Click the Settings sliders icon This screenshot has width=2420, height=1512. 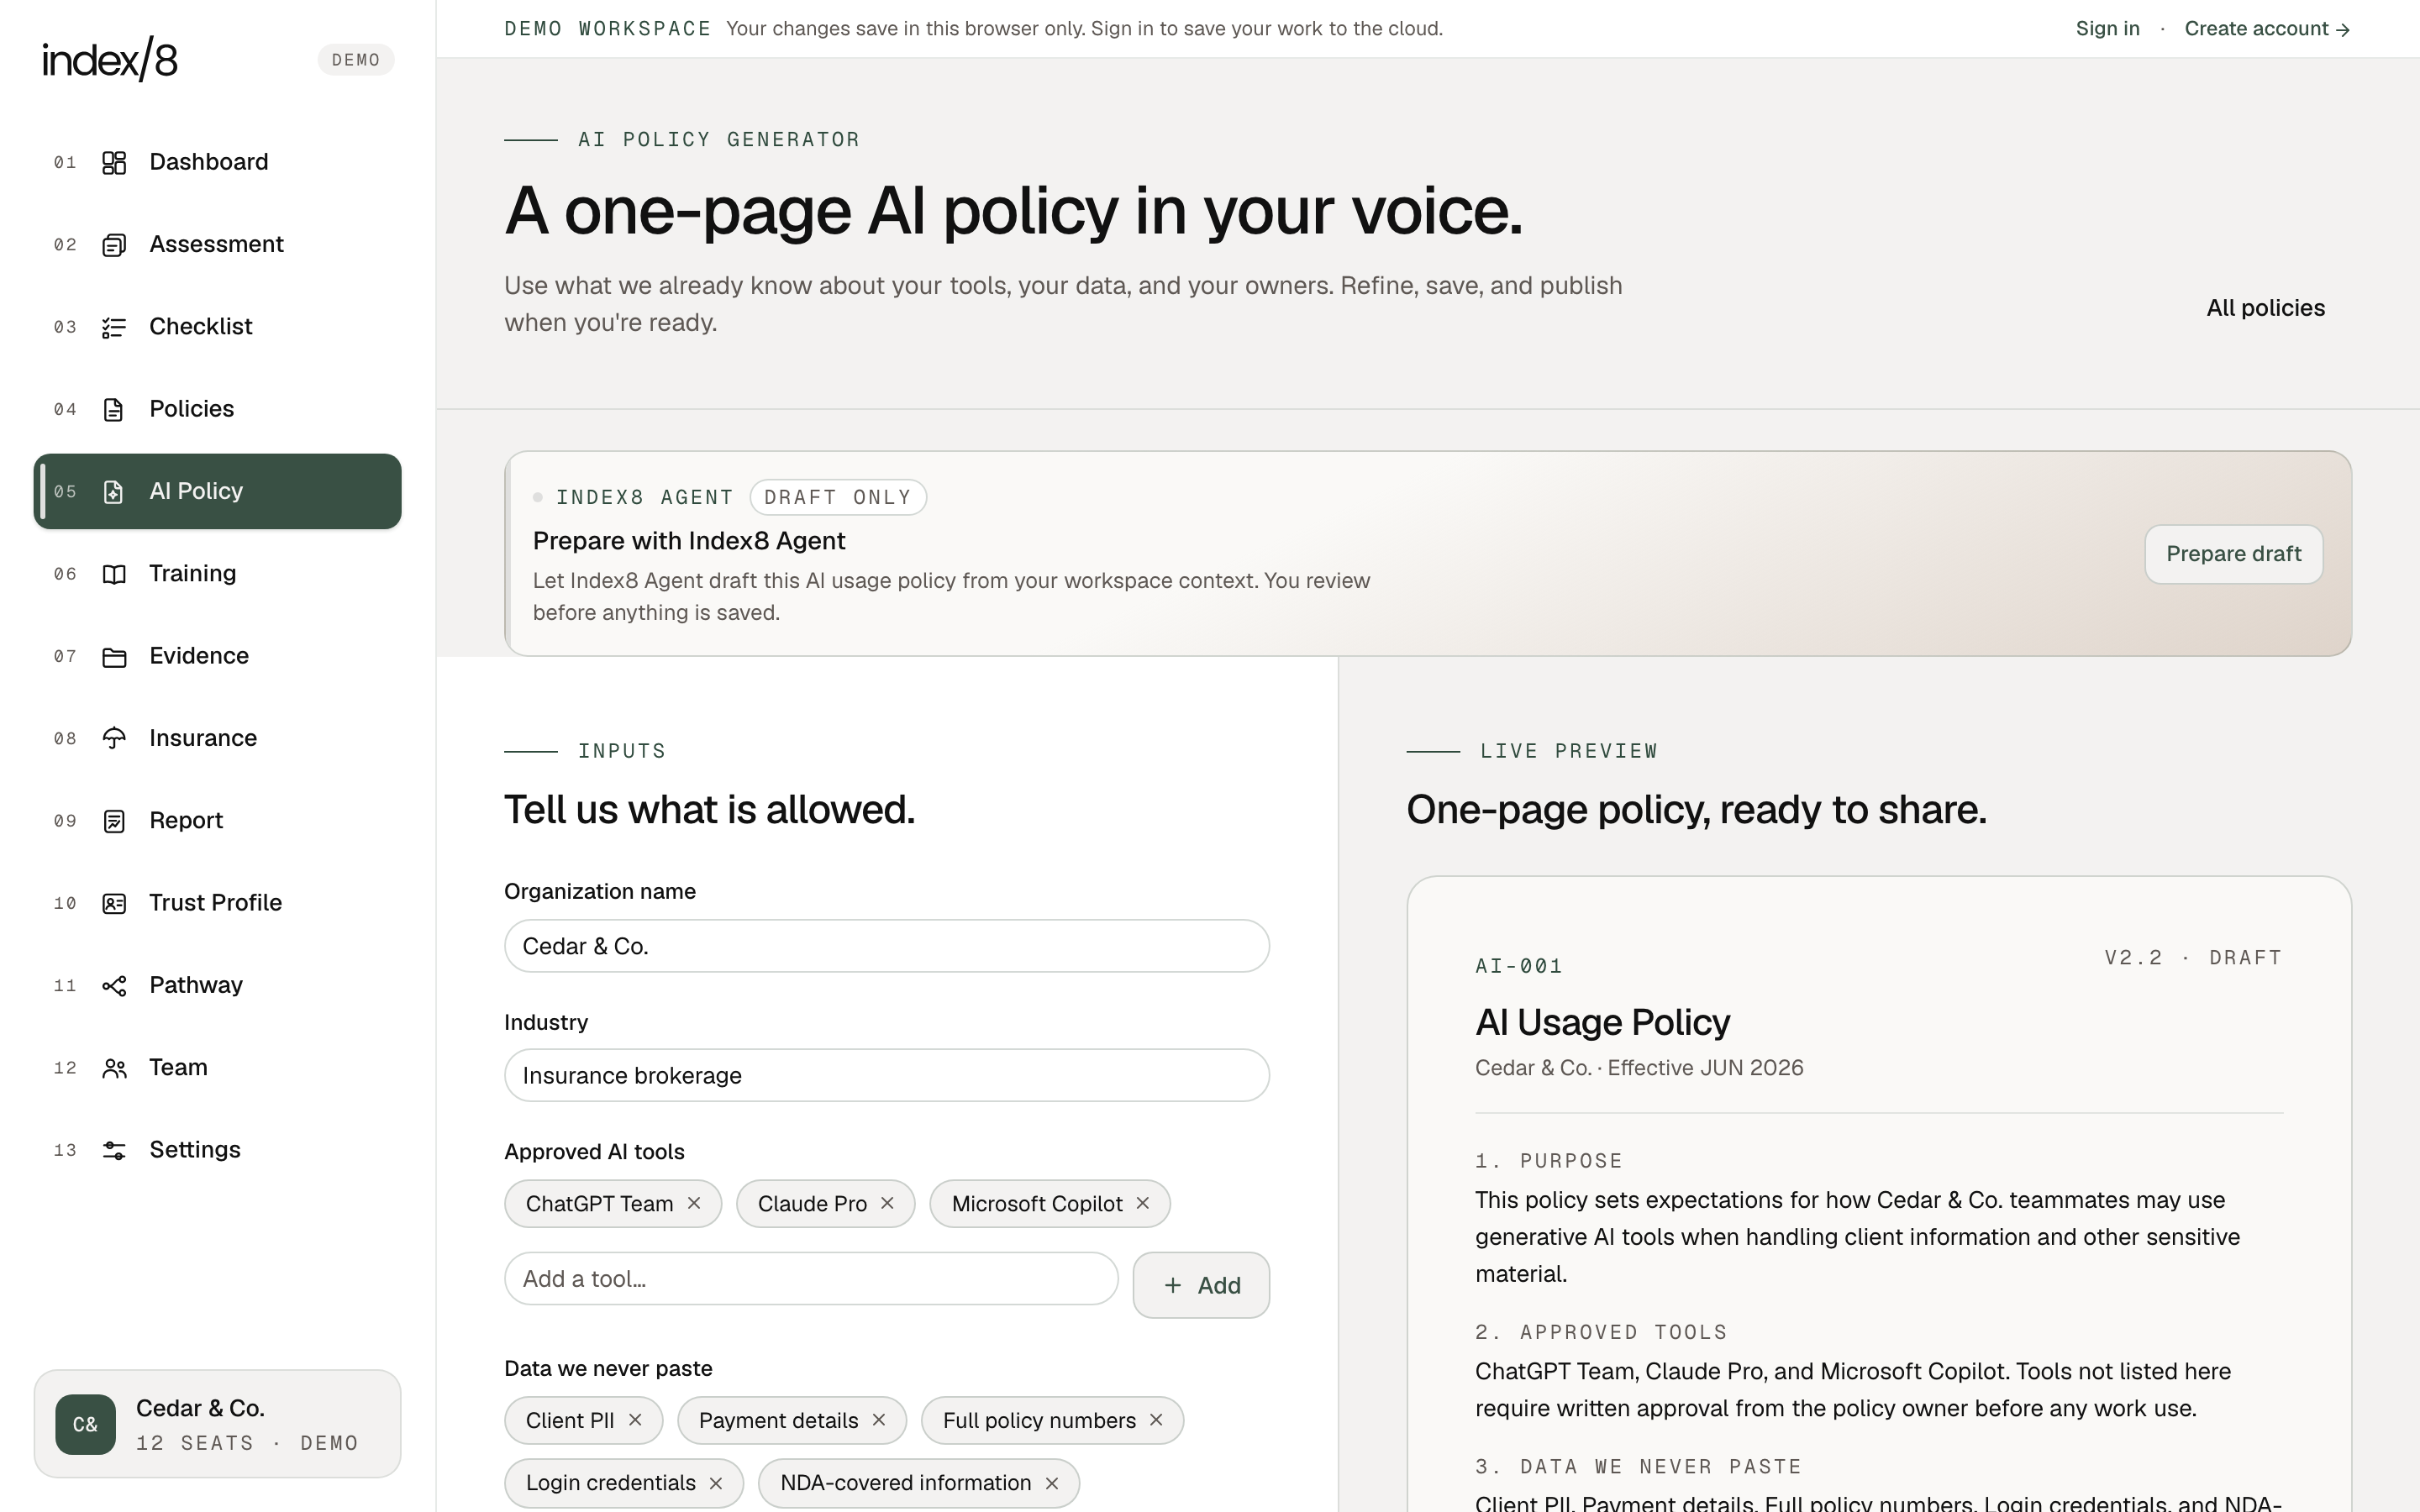(114, 1151)
